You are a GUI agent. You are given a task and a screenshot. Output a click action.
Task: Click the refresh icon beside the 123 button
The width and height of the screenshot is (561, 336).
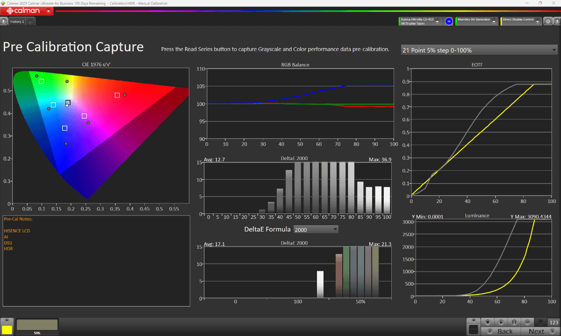pos(540,322)
